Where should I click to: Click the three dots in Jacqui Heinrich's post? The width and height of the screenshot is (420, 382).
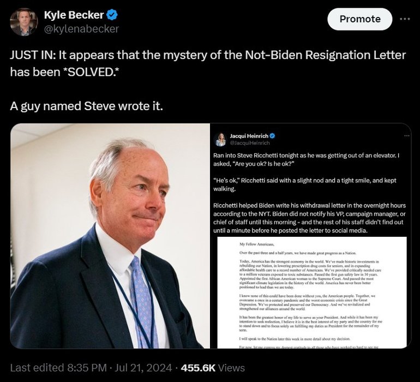(406, 135)
